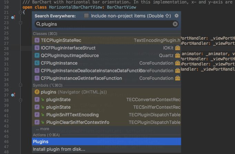
Task: Select PluginClearSnifferContextInfo symbol
Action: coord(106,122)
